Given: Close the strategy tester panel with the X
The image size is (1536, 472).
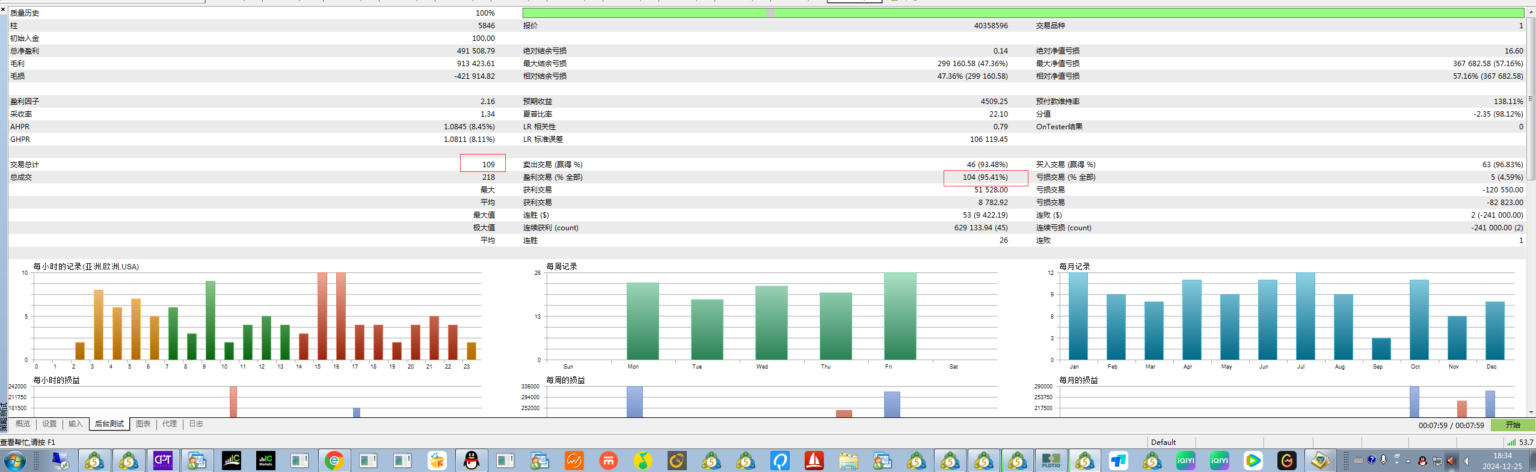Looking at the screenshot, I should tap(3, 10).
